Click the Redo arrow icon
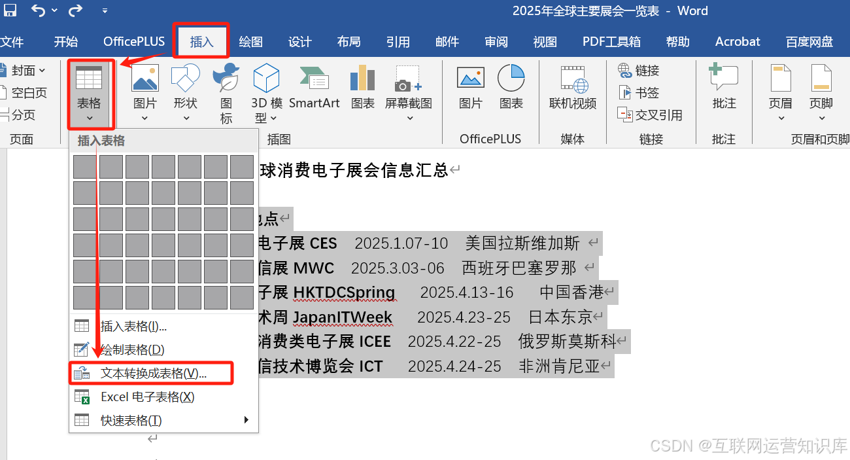This screenshot has width=850, height=460. tap(76, 10)
